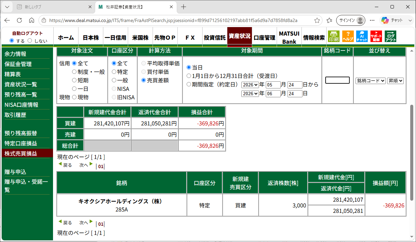This screenshot has height=242, width=416.
Task: Open the 口座管理 menu
Action: tap(264, 38)
